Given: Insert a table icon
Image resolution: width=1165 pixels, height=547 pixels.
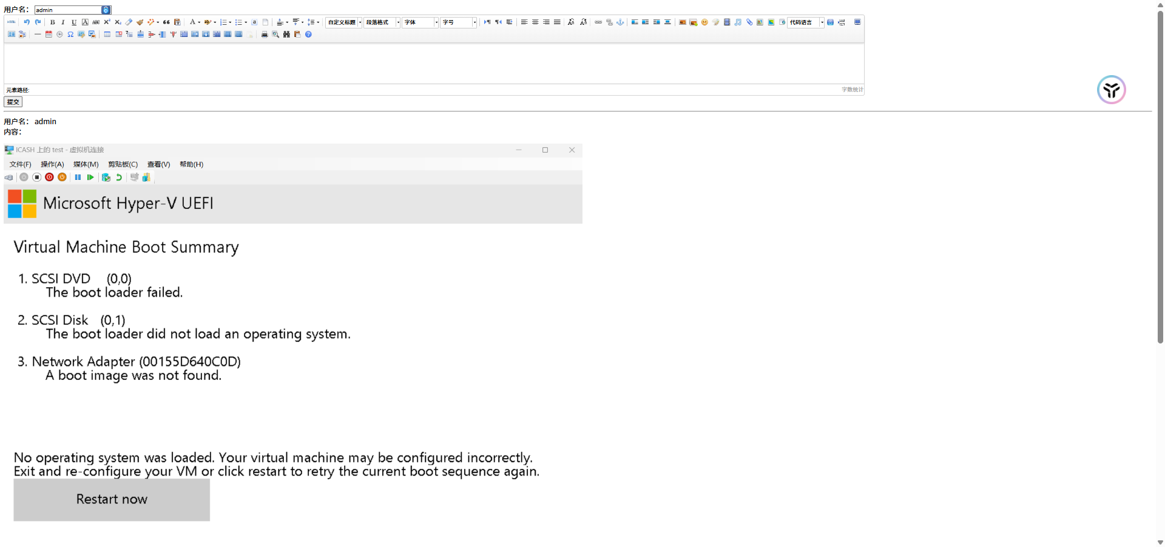Looking at the screenshot, I should [x=107, y=35].
